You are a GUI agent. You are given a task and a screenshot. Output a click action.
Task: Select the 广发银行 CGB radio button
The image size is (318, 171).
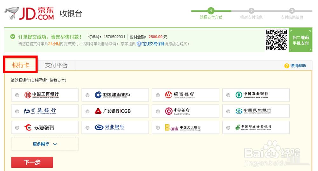88,111
